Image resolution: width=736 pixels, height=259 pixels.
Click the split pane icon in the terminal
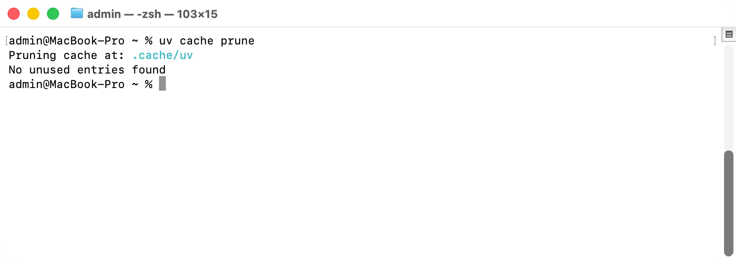(x=729, y=34)
